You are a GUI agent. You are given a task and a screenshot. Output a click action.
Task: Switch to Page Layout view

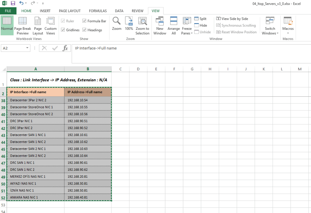pos(38,21)
